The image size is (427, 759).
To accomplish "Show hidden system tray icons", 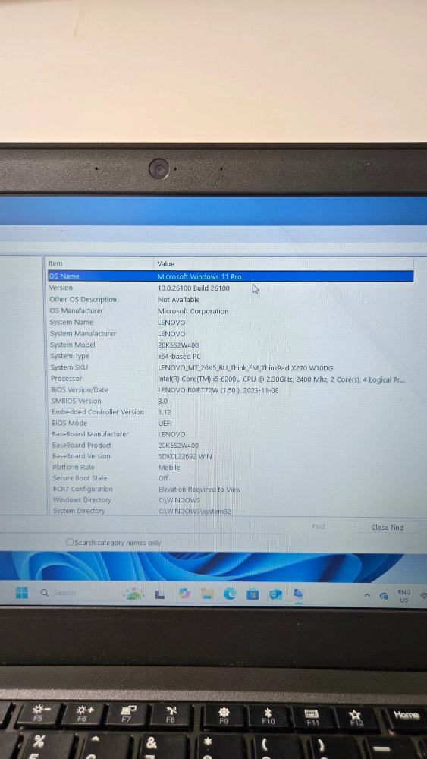I will 367,595.
